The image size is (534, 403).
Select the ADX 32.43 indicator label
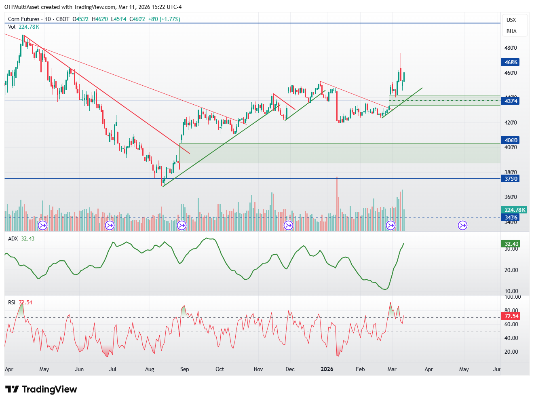coord(21,238)
